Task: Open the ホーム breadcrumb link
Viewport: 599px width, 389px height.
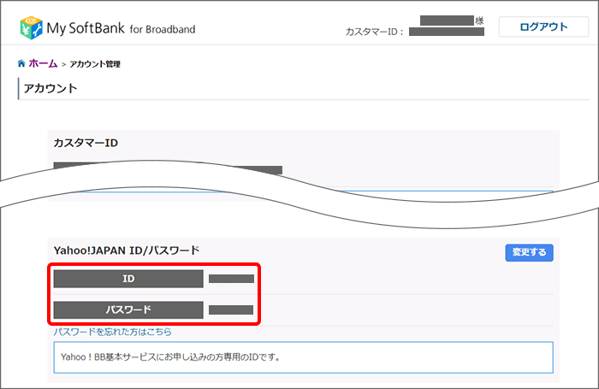Action: pyautogui.click(x=43, y=63)
